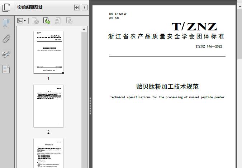Select page 2 thumbnail
The width and height of the screenshot is (242, 168).
click(x=48, y=106)
